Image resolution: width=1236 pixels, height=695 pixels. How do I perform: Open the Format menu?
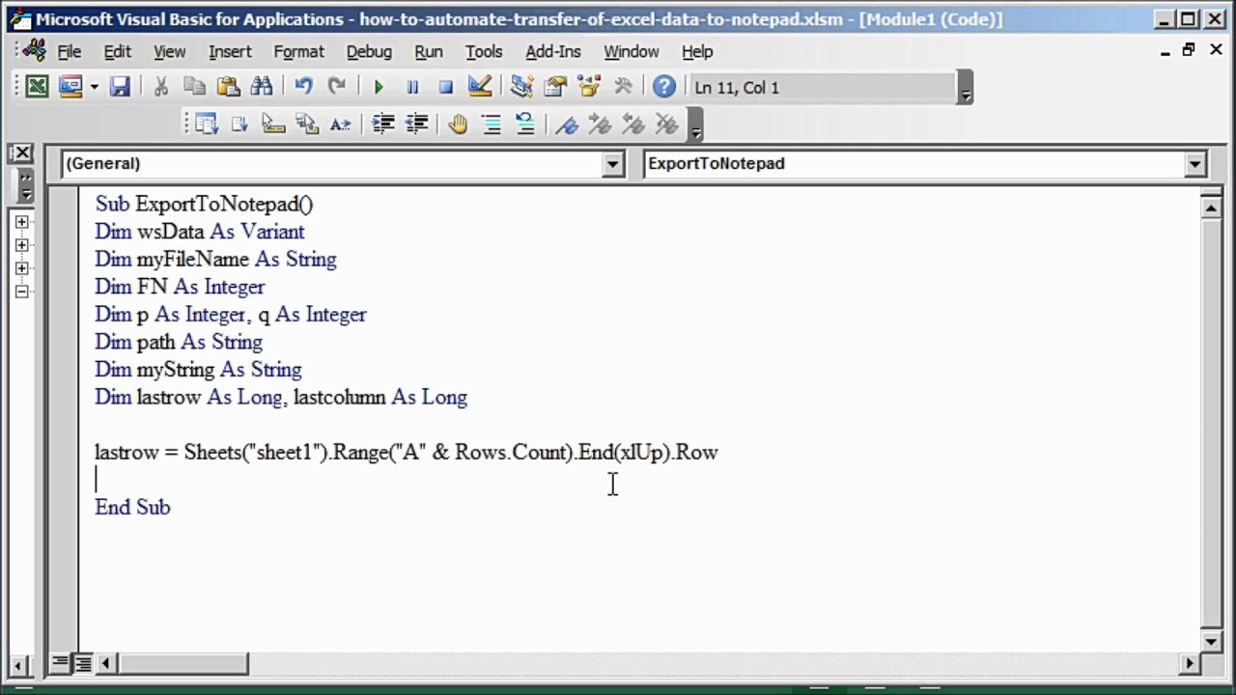(298, 51)
